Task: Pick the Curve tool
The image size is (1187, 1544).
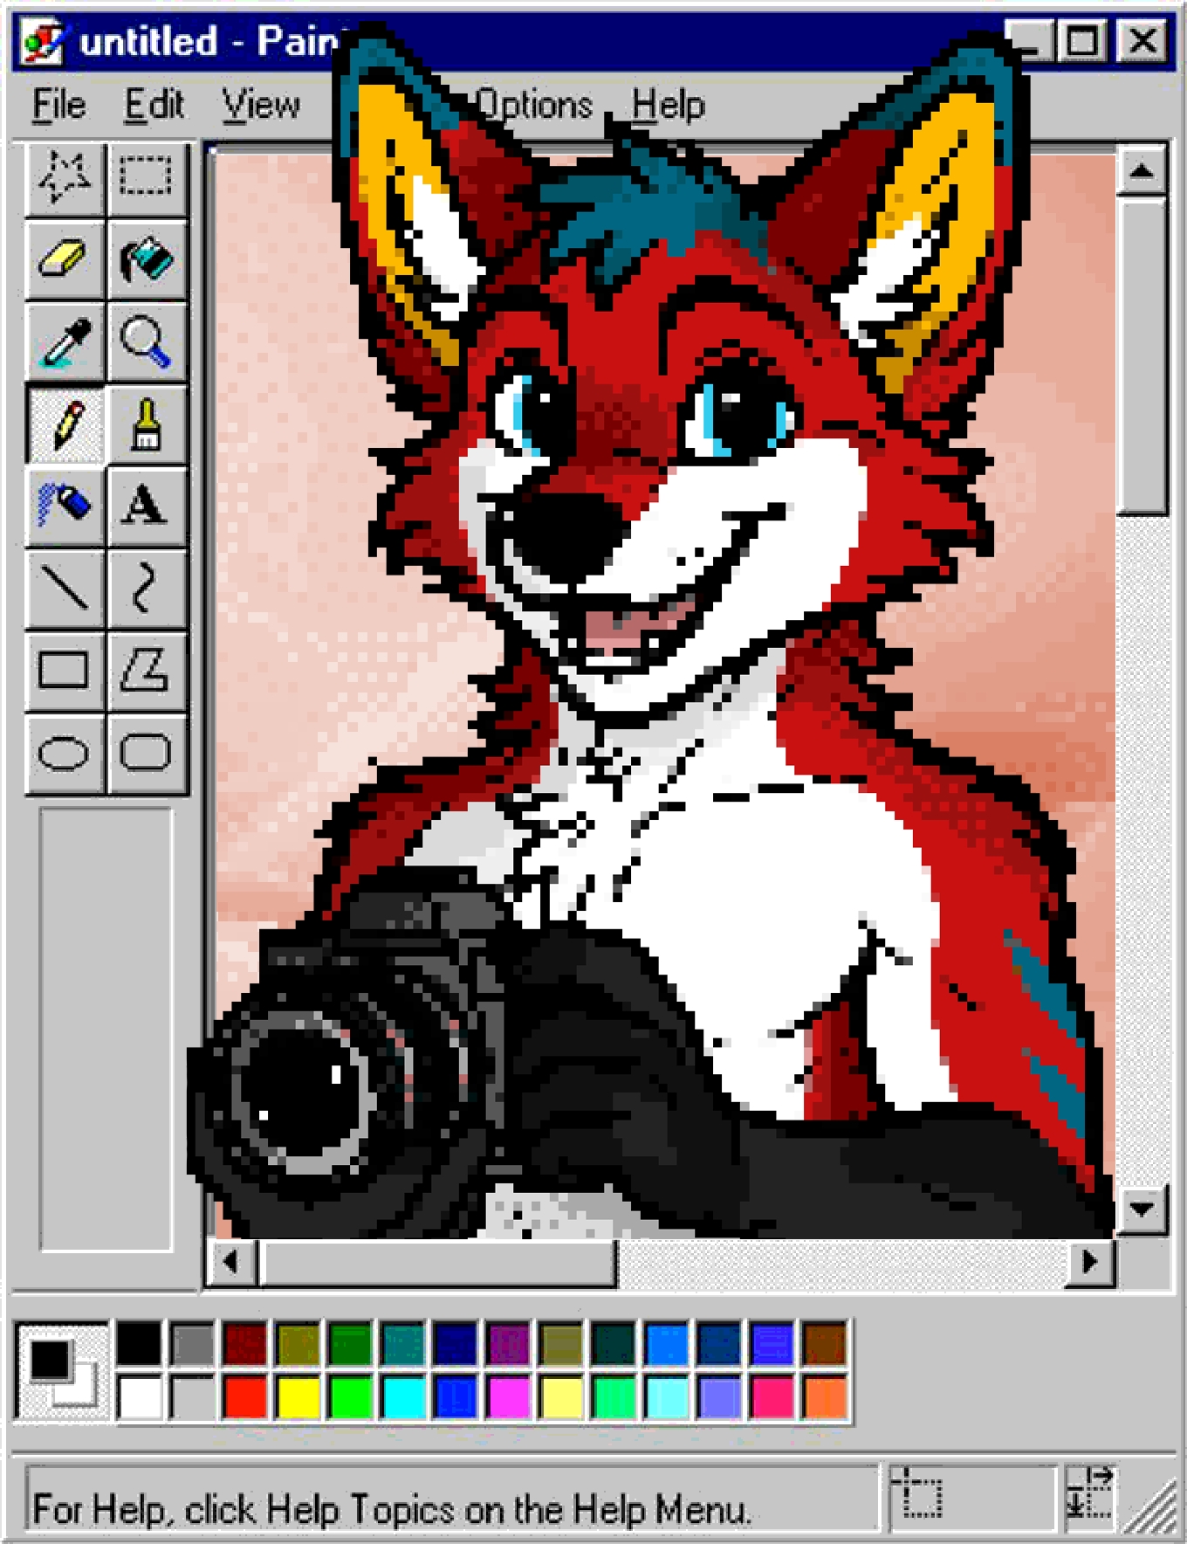Action: tap(146, 588)
